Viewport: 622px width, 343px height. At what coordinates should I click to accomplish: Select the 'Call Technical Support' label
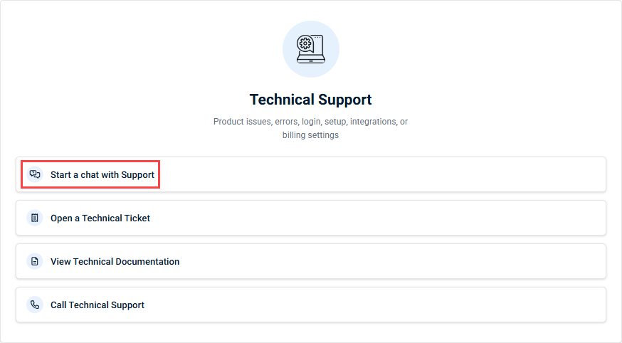pos(97,305)
